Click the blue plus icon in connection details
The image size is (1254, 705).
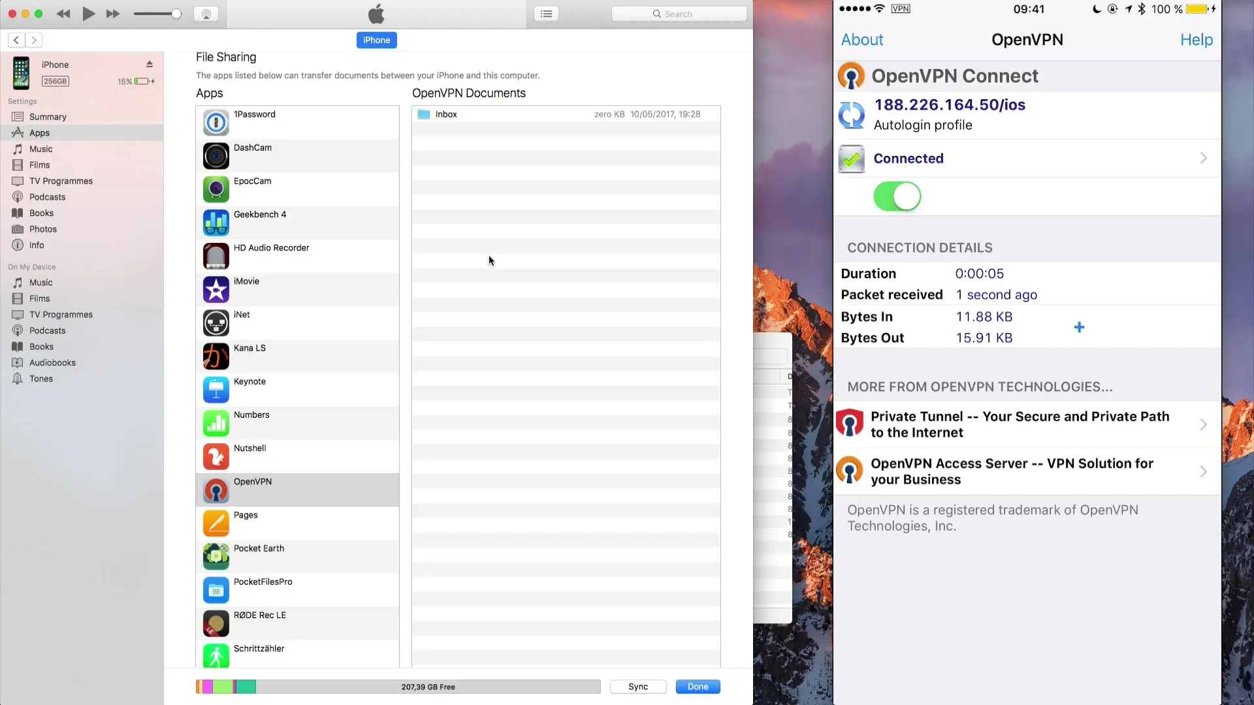pos(1079,327)
